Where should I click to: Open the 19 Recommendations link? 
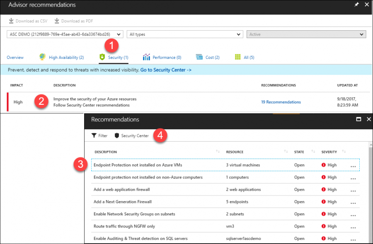click(x=281, y=102)
